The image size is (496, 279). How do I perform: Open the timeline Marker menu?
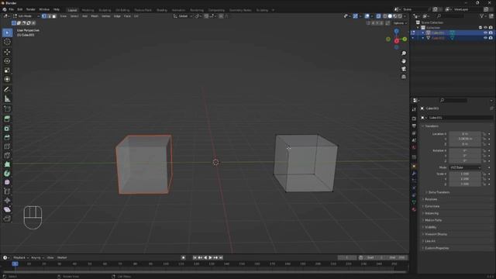pyautogui.click(x=62, y=258)
